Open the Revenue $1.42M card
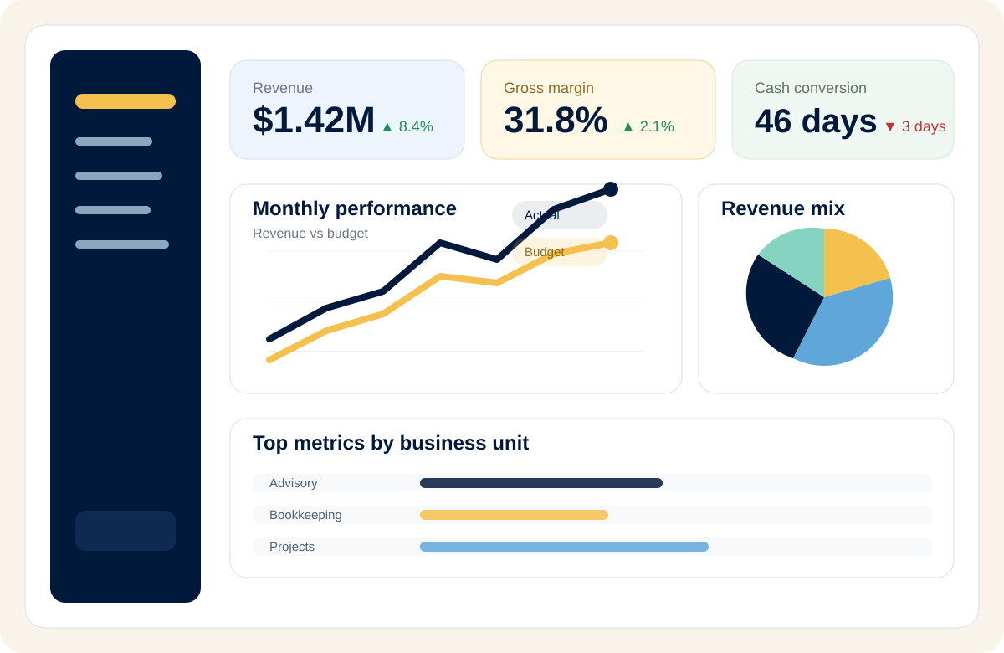1004x653 pixels. 347,110
